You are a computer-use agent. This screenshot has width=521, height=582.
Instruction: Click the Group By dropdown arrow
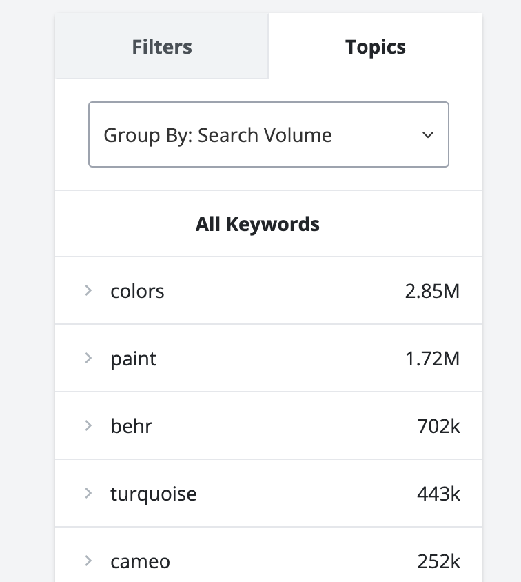tap(428, 135)
